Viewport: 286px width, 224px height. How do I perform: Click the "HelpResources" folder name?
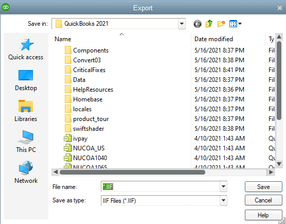pos(93,90)
